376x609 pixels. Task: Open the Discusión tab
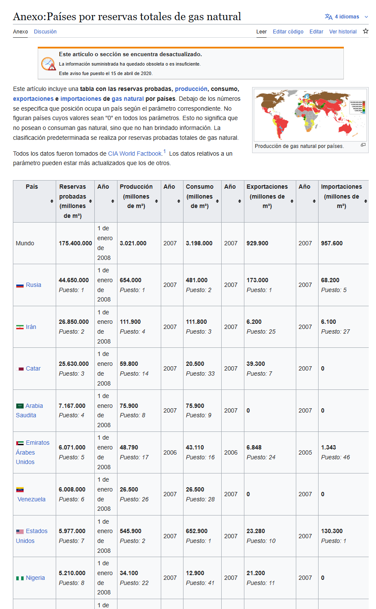point(45,32)
